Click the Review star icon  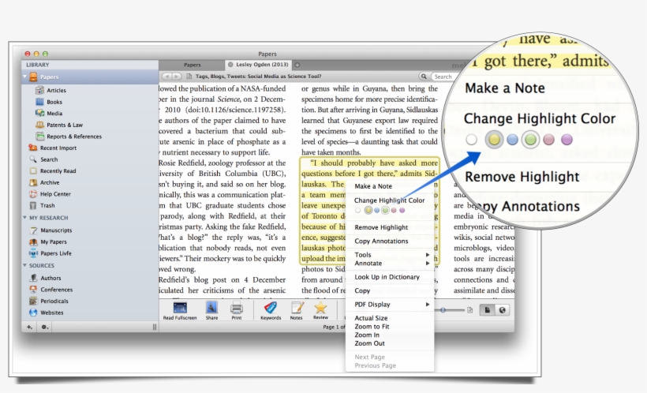tap(320, 309)
